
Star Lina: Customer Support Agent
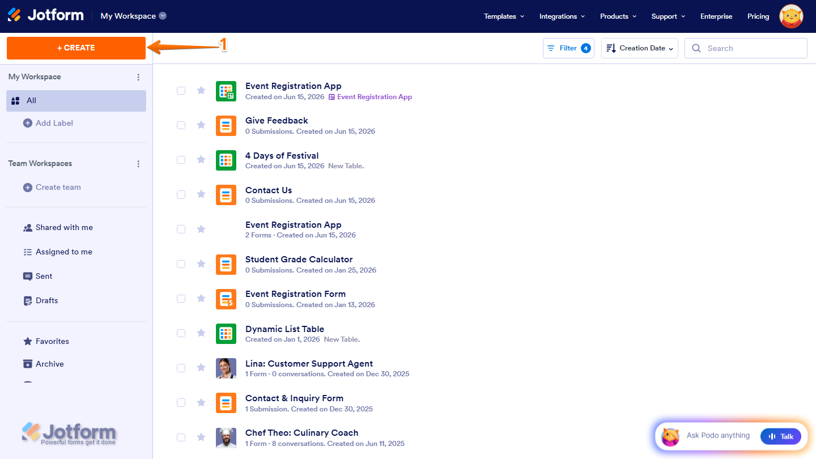click(x=201, y=367)
